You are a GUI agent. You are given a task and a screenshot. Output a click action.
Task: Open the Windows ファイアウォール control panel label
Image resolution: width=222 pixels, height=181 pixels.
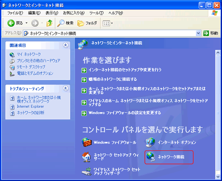point(115,142)
